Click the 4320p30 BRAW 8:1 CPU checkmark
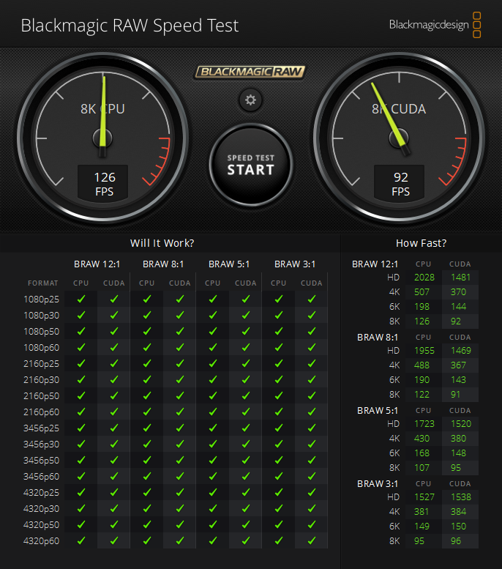 pyautogui.click(x=147, y=508)
